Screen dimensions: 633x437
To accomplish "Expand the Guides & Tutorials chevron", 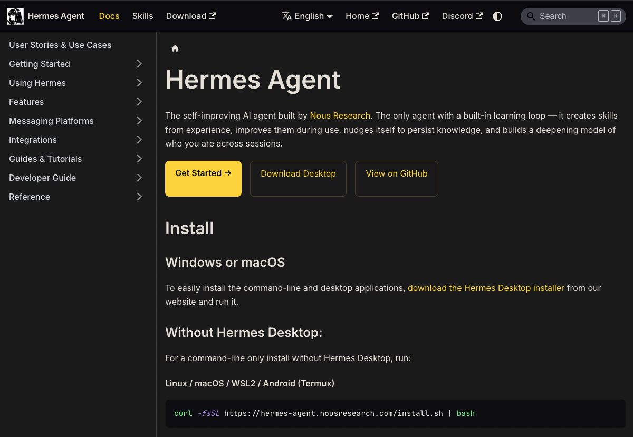I will (139, 159).
